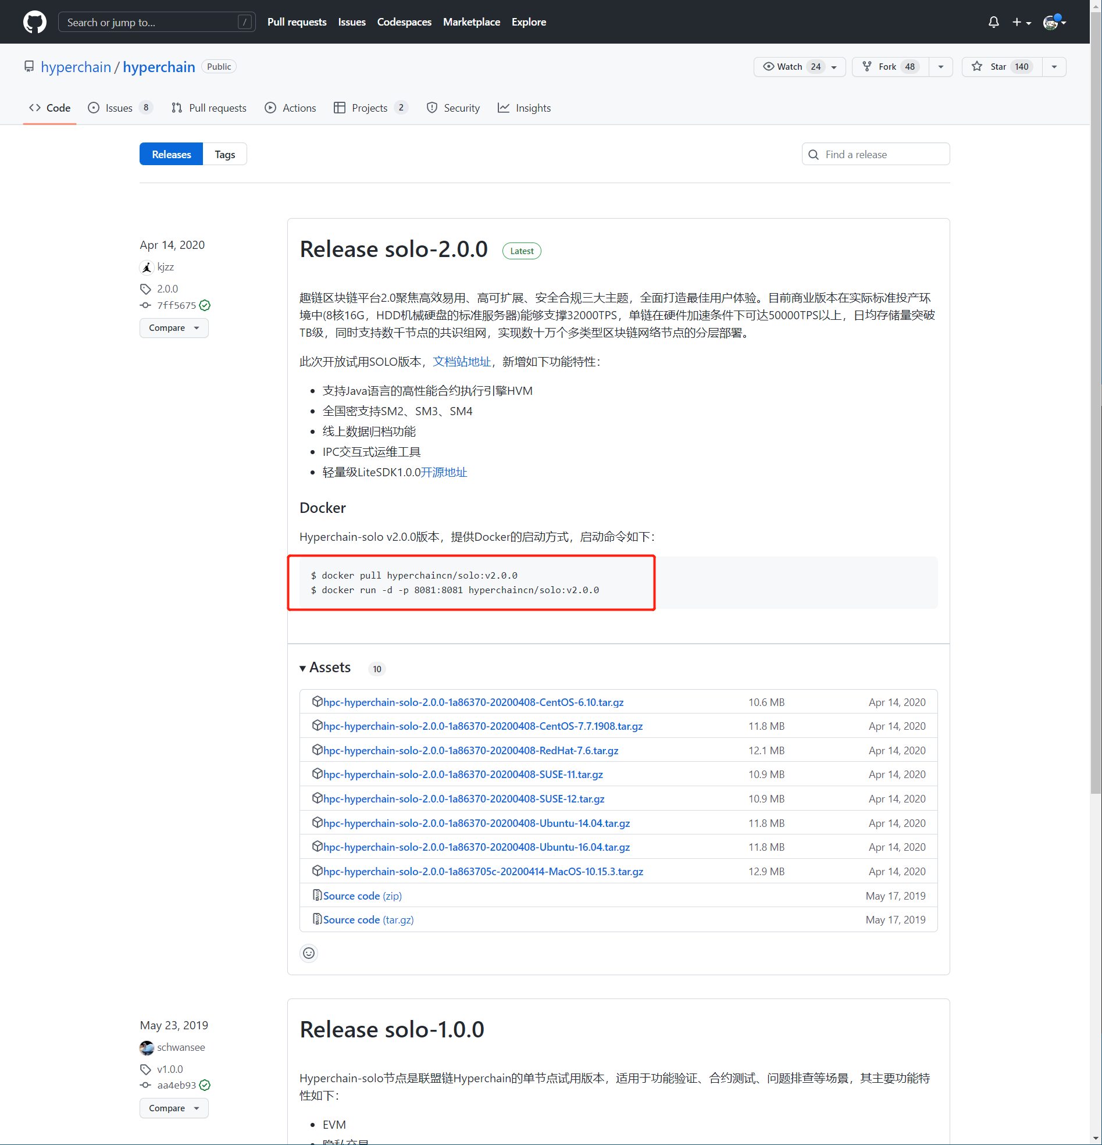Viewport: 1102px width, 1145px height.
Task: Open the Projects tab
Action: pyautogui.click(x=370, y=108)
